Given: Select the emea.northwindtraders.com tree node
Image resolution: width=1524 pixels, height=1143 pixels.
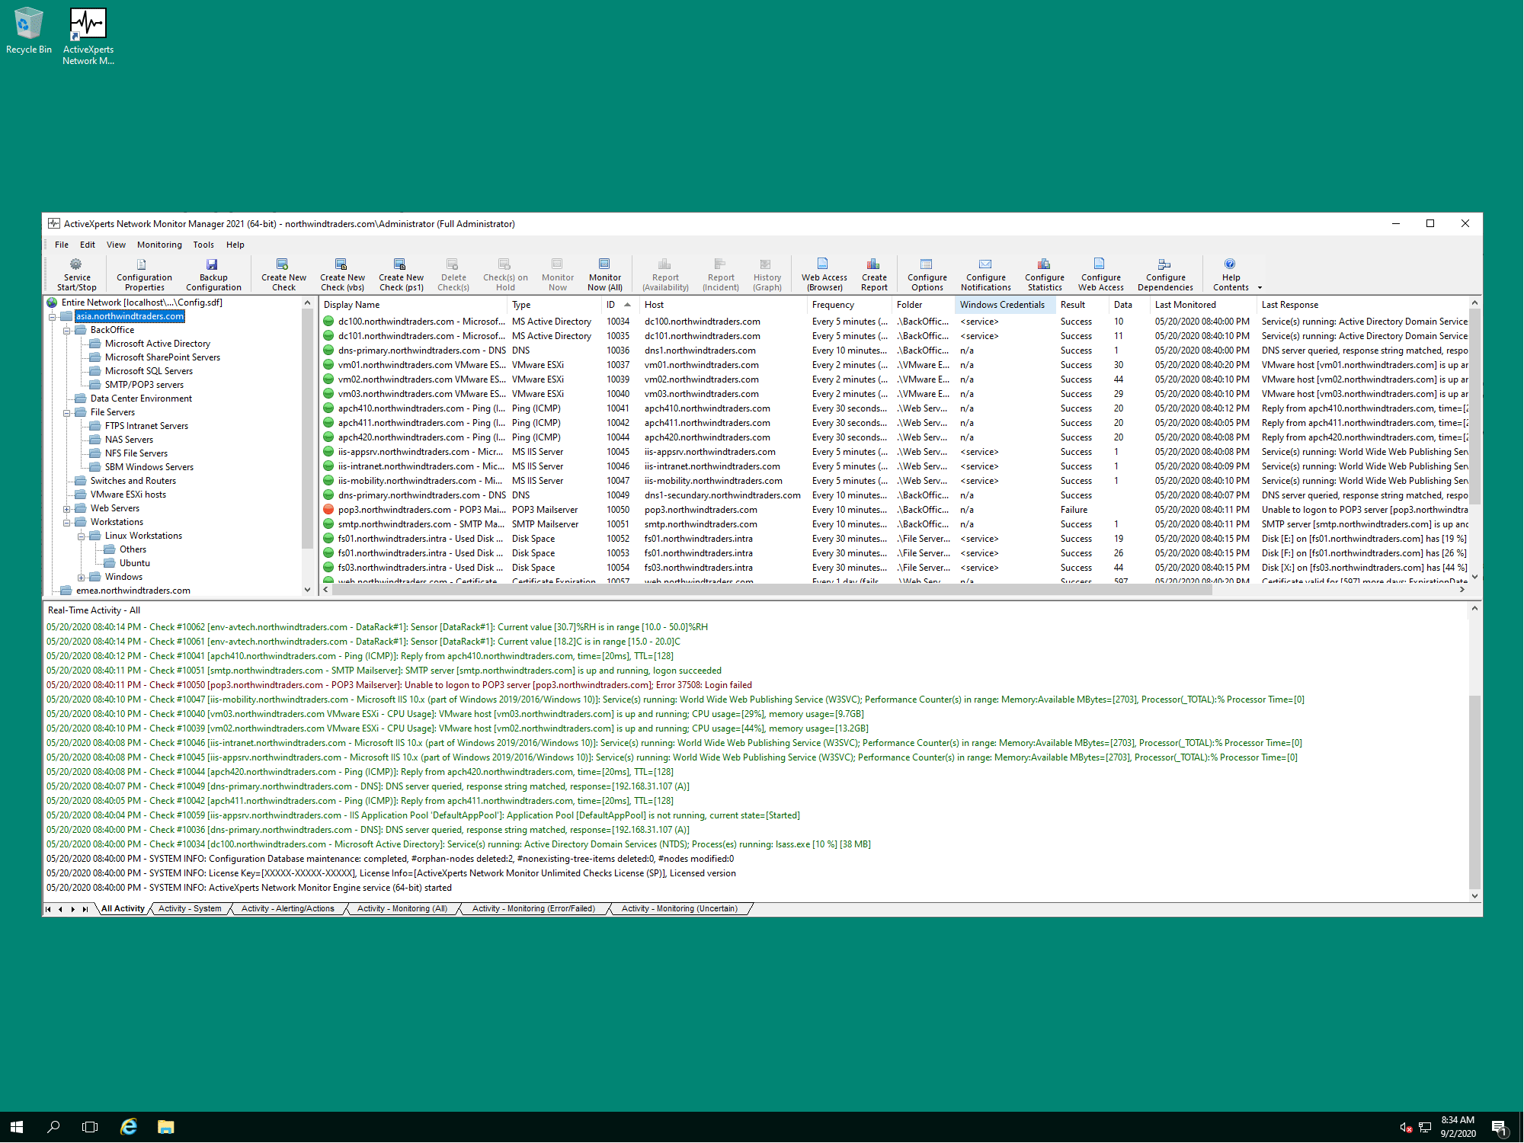Looking at the screenshot, I should (x=133, y=591).
